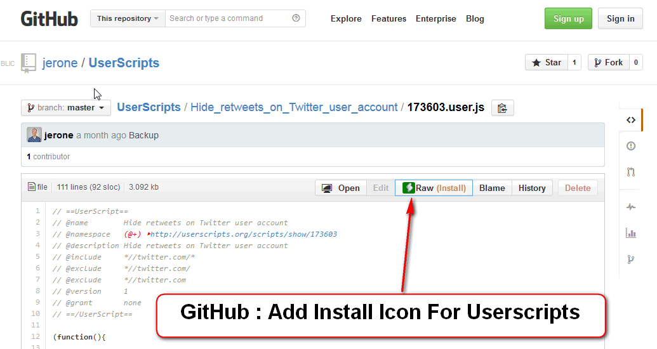Click jerone's avatar thumbnail

pyautogui.click(x=34, y=135)
